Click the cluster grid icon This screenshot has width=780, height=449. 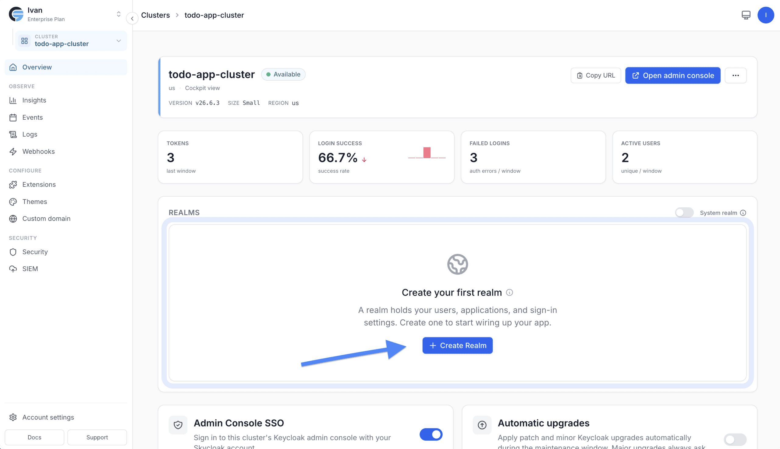click(x=24, y=41)
